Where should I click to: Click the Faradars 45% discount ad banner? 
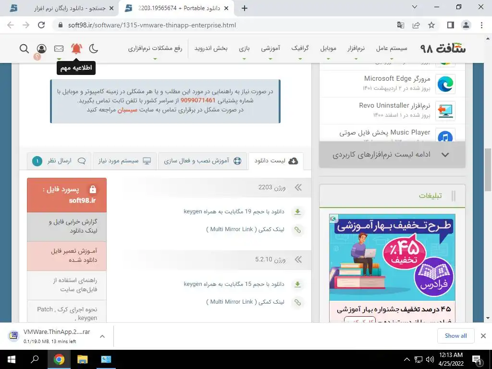point(392,258)
